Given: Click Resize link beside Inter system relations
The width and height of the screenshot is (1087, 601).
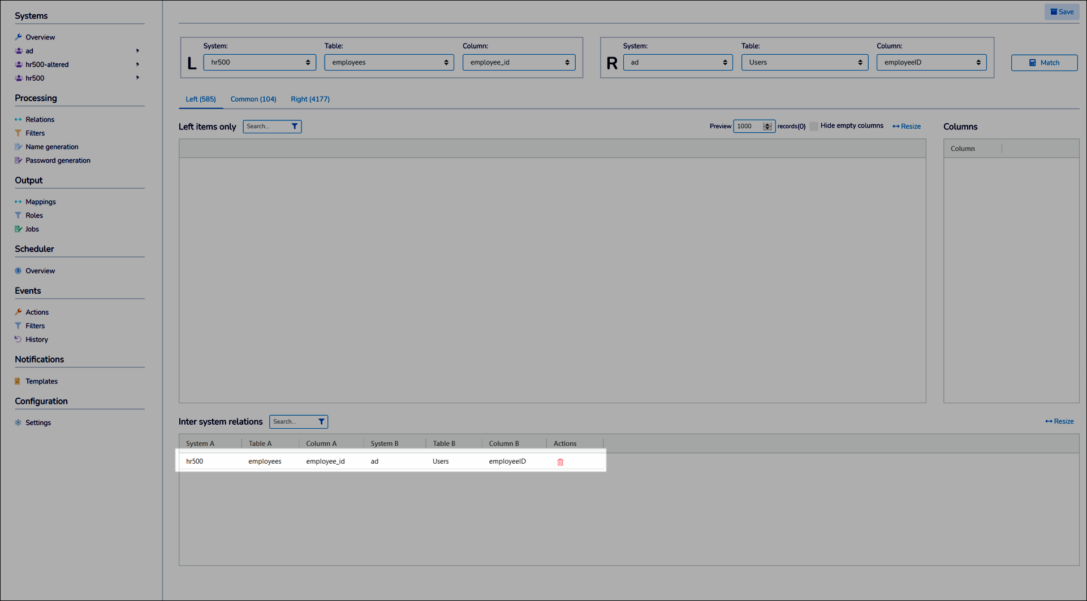Looking at the screenshot, I should tap(1059, 421).
